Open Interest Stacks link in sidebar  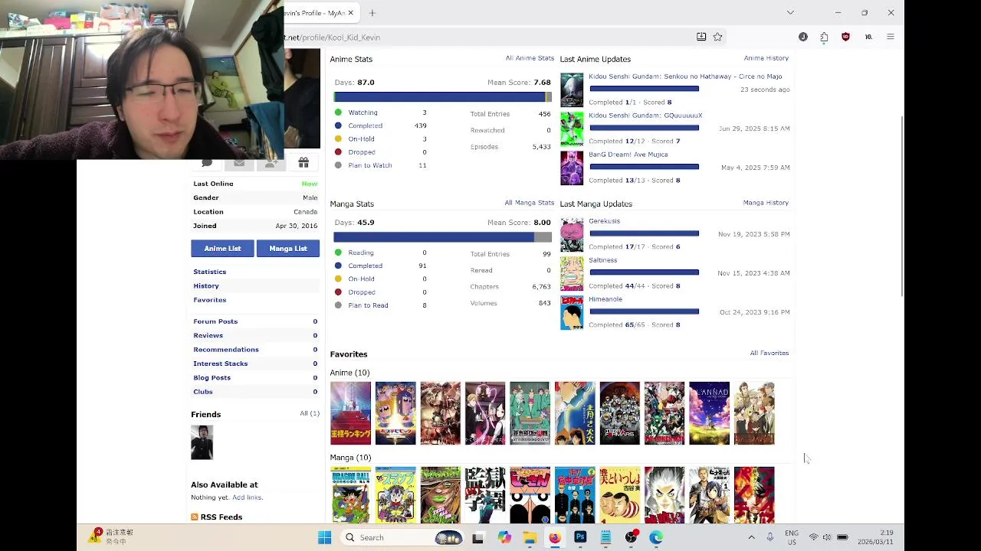coord(221,364)
